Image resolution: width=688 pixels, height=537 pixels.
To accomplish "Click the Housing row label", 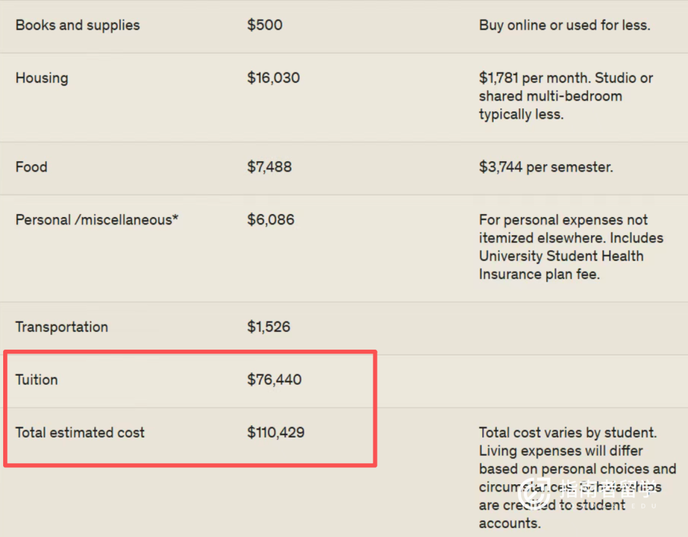I will pos(42,78).
